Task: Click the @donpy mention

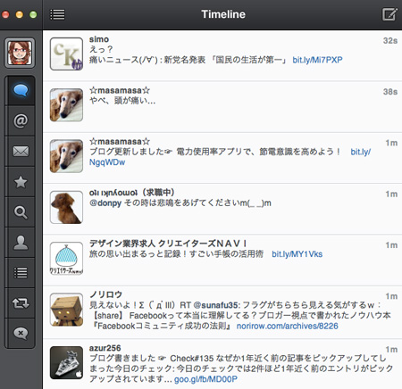Action: click(x=105, y=203)
